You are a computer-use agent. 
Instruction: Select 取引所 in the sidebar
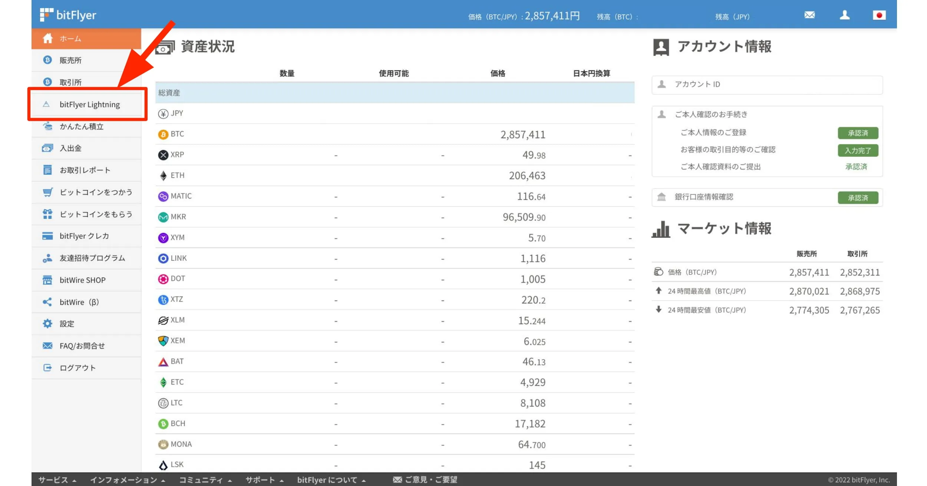[70, 82]
